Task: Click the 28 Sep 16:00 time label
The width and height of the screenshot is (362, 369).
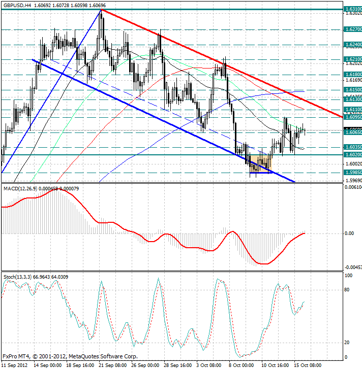Action: point(178,365)
